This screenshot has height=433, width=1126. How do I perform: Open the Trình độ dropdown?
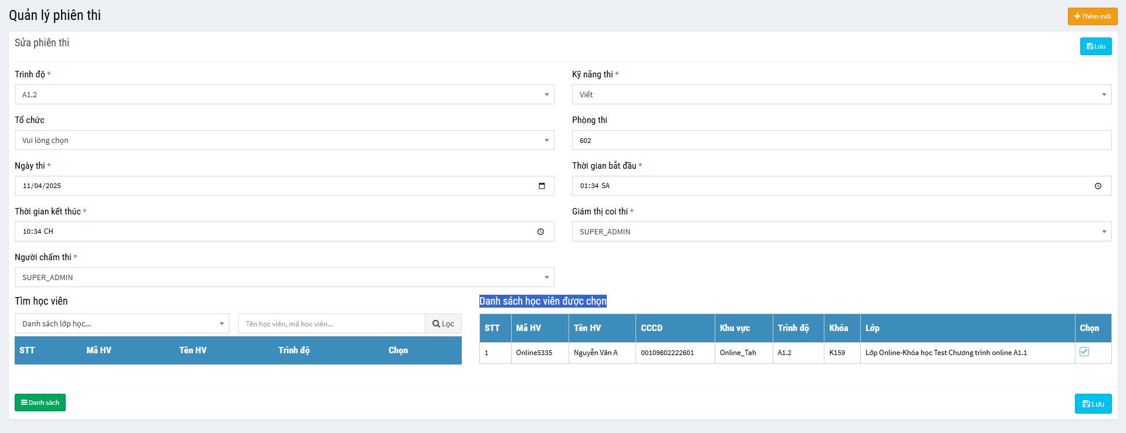[284, 94]
